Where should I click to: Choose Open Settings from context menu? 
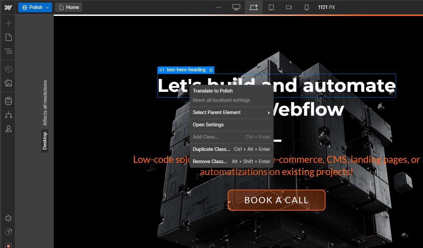click(231, 125)
